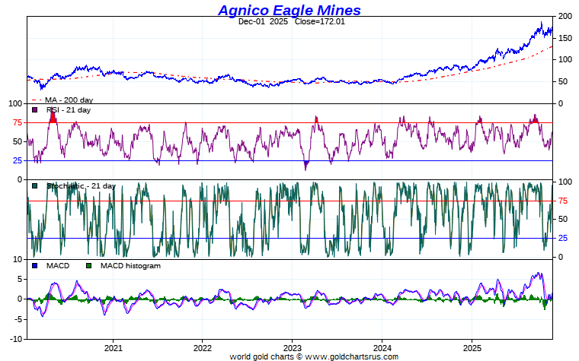
Task: Click the red 75 RSI axis label
Action: (x=18, y=122)
